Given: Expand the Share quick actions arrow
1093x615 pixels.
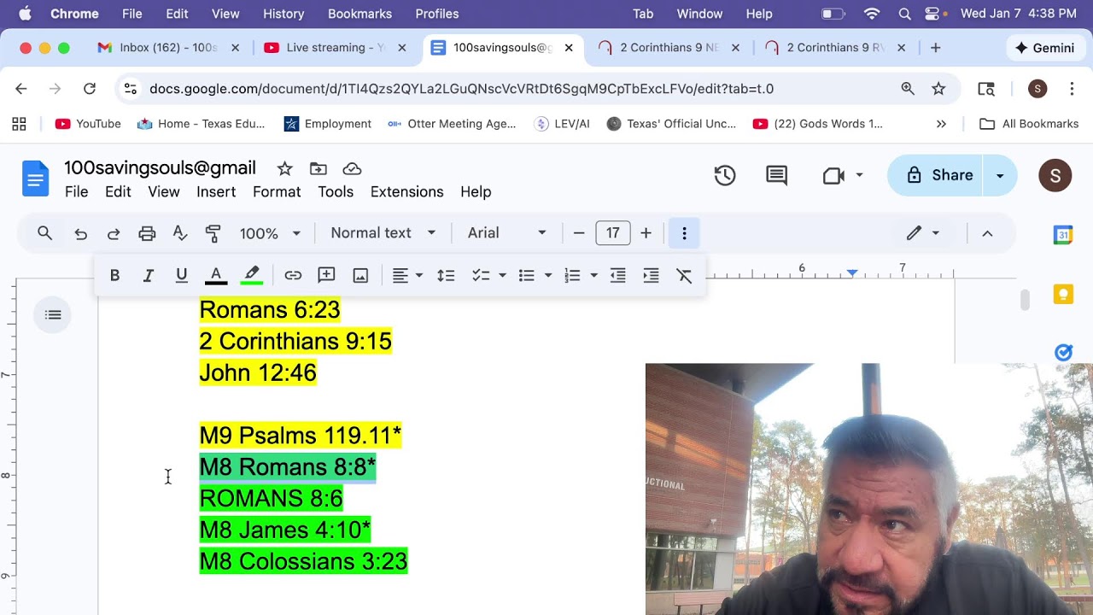Looking at the screenshot, I should point(1000,176).
